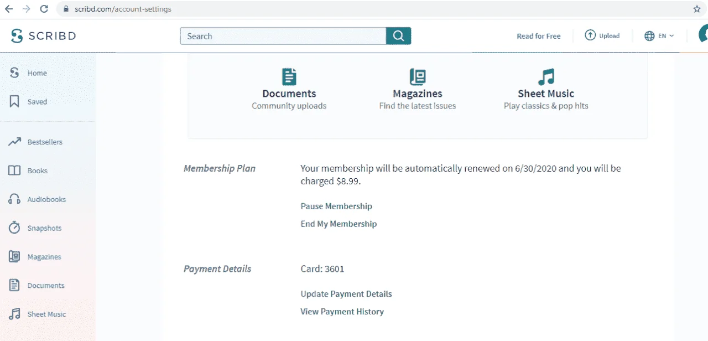Open Bestsellers in the sidebar
The height and width of the screenshot is (341, 708).
point(45,142)
